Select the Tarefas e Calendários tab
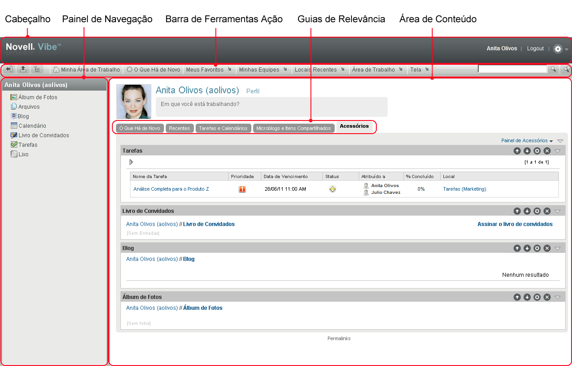Image resolution: width=572 pixels, height=366 pixels. 223,128
